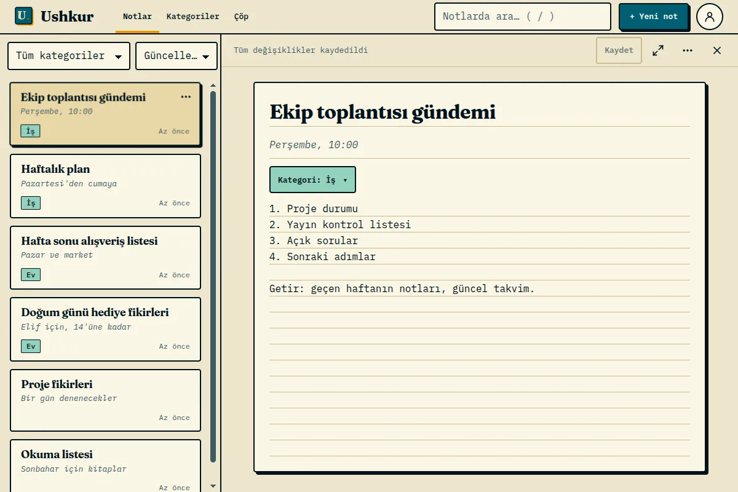738x492 pixels.
Task: Open the Okuma listesi note
Action: click(105, 466)
